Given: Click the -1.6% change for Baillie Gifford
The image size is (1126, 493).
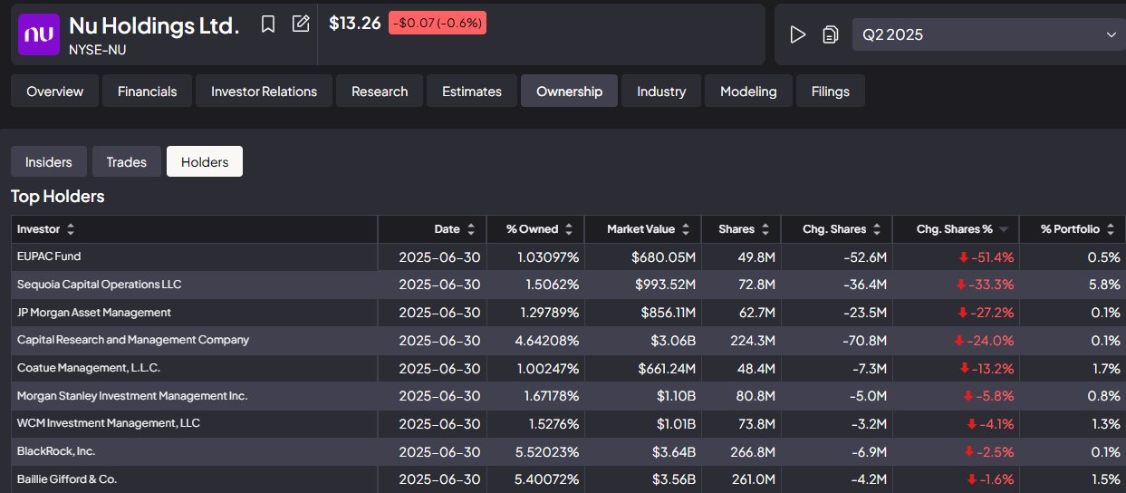Looking at the screenshot, I should pyautogui.click(x=990, y=479).
